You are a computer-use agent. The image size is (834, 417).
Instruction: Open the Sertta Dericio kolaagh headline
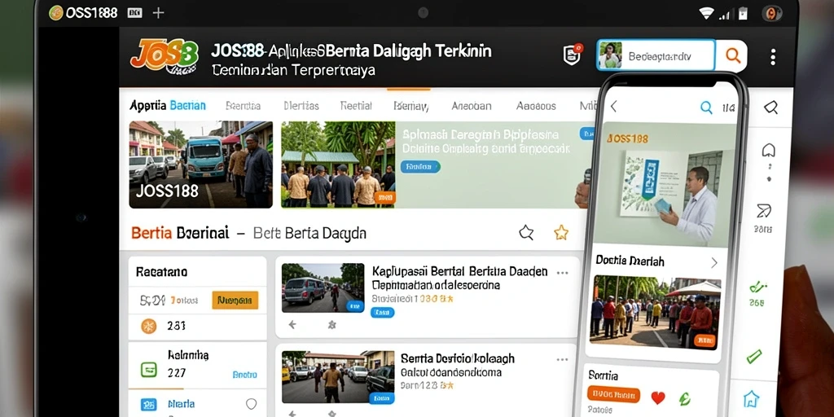458,358
